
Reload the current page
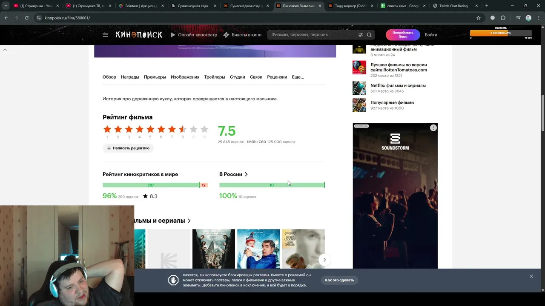(26, 18)
